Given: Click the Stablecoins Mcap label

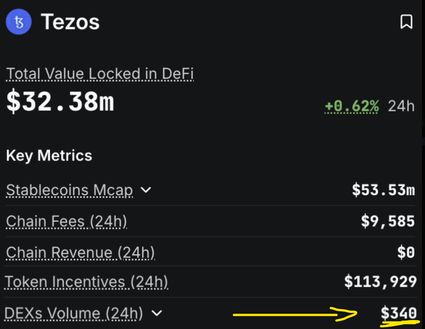Looking at the screenshot, I should [x=69, y=190].
